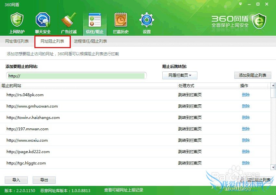This screenshot has width=276, height=195.
Task: Expand the 网盾拦截页 redirect dropdown
Action: [180, 75]
